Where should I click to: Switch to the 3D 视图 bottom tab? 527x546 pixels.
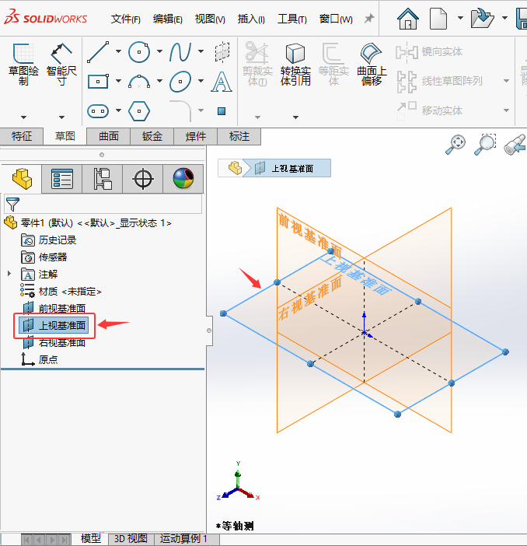(x=131, y=538)
